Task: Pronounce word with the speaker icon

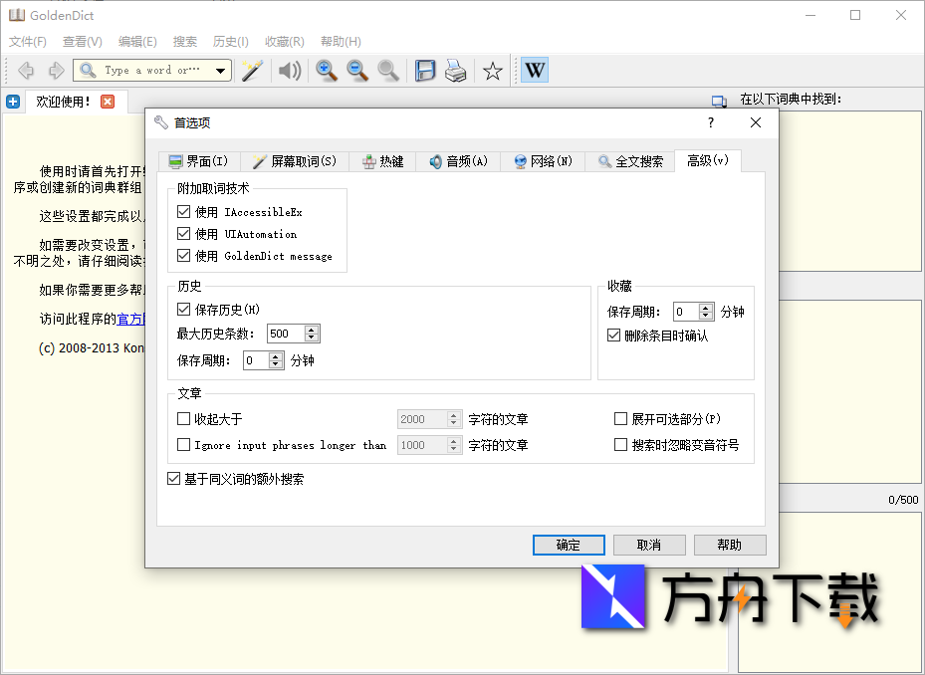Action: (290, 70)
